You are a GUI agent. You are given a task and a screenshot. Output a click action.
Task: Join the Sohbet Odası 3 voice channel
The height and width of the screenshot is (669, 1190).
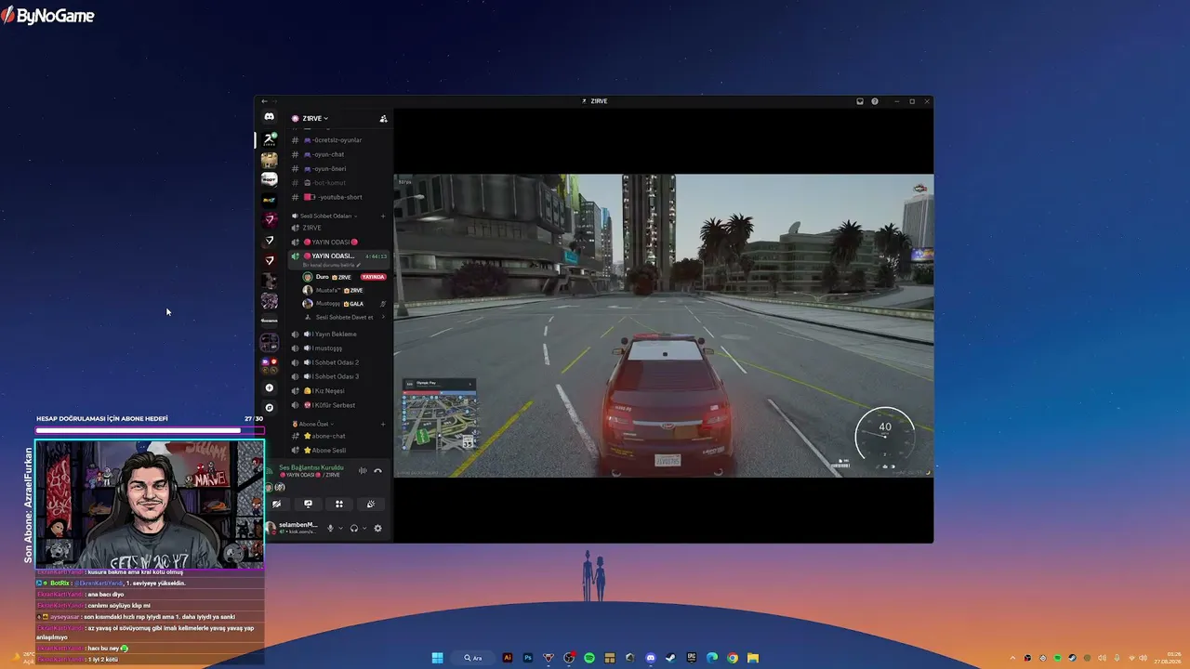[x=339, y=376]
